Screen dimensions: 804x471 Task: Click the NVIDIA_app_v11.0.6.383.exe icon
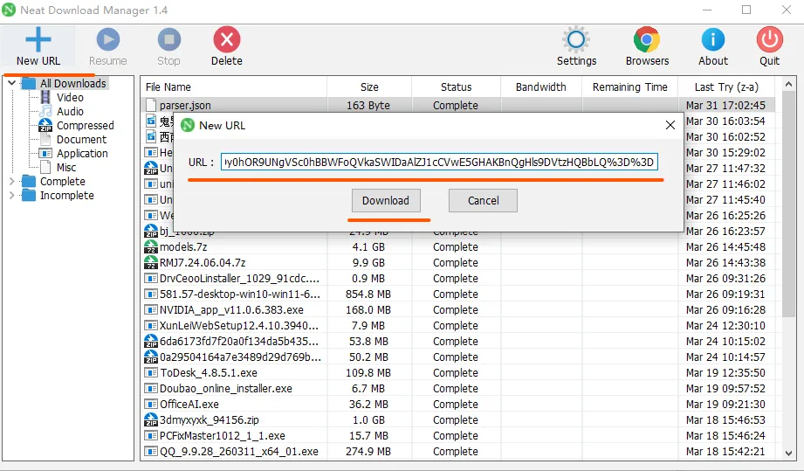[x=151, y=310]
